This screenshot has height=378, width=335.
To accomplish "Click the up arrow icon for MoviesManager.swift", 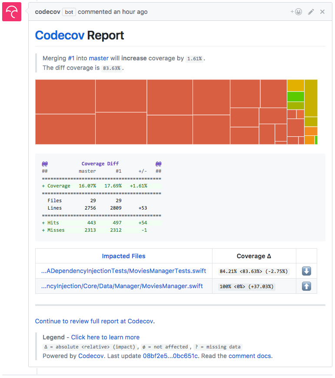I will click(306, 286).
